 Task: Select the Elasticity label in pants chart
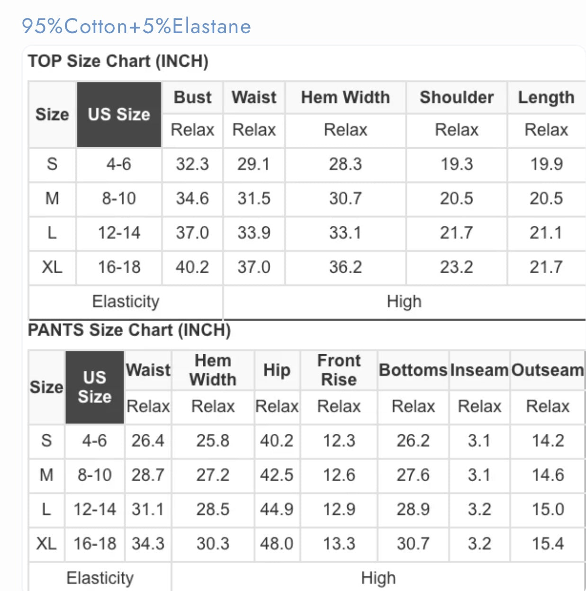click(x=100, y=578)
